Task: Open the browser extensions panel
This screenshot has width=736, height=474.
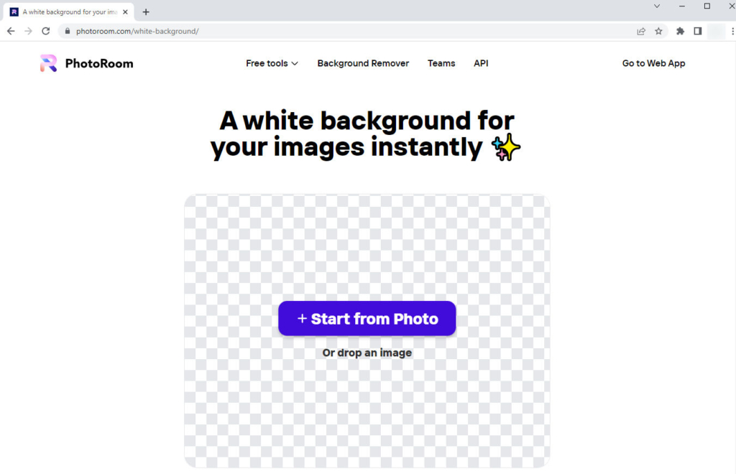Action: click(x=679, y=31)
